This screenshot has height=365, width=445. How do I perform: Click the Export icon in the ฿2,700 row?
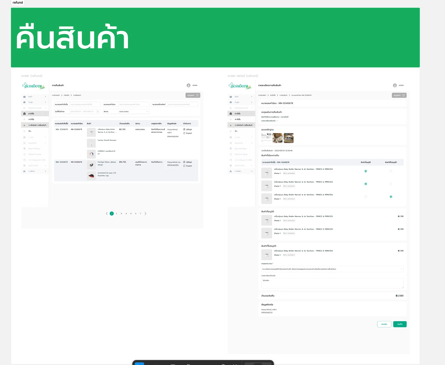184,133
